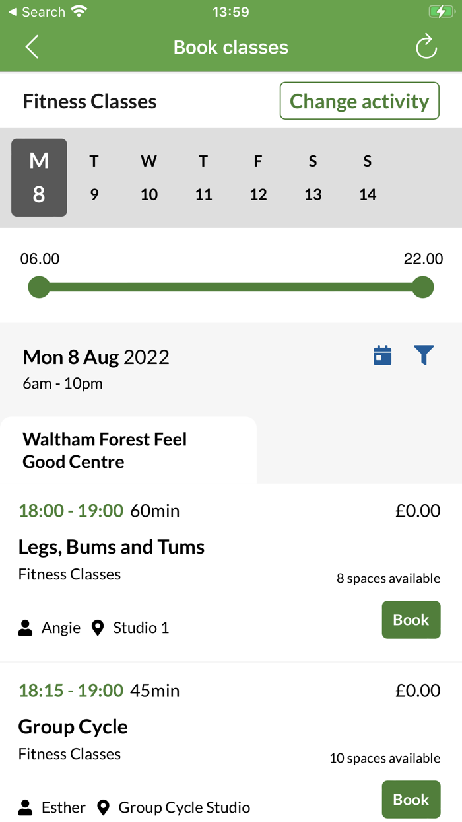Tap the person icon beside Esther
The height and width of the screenshot is (822, 462).
pyautogui.click(x=26, y=807)
